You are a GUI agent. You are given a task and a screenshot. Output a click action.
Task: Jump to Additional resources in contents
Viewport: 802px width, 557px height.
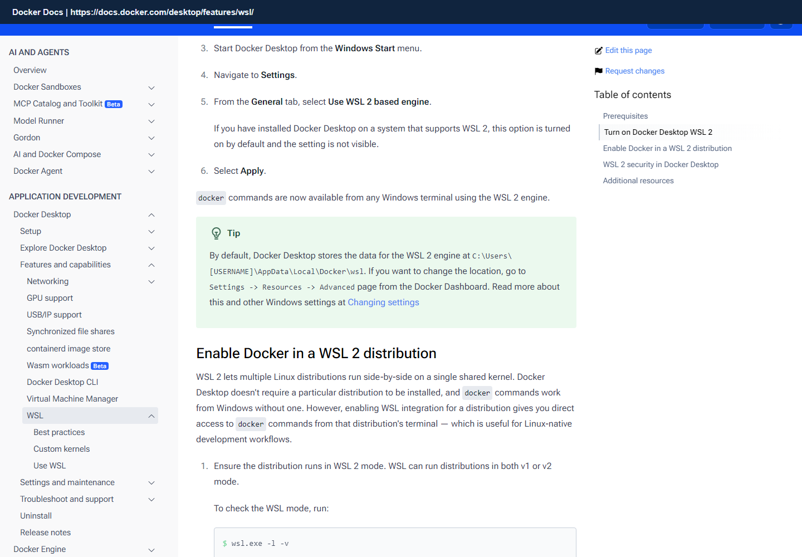click(638, 180)
